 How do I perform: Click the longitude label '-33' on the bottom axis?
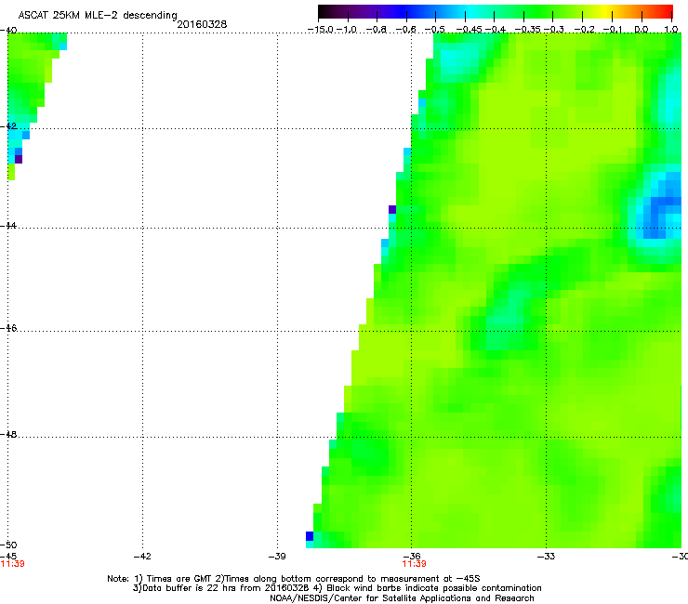tap(547, 557)
